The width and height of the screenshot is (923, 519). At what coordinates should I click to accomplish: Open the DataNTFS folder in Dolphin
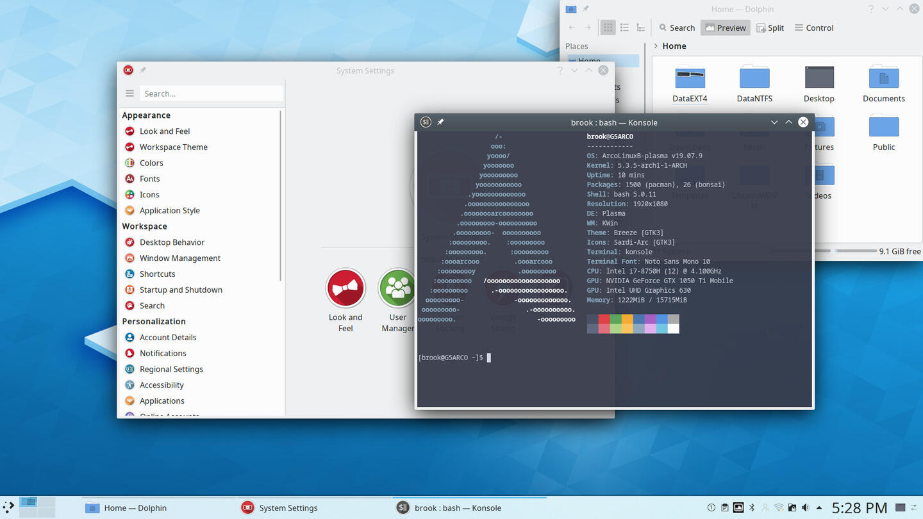[x=754, y=84]
